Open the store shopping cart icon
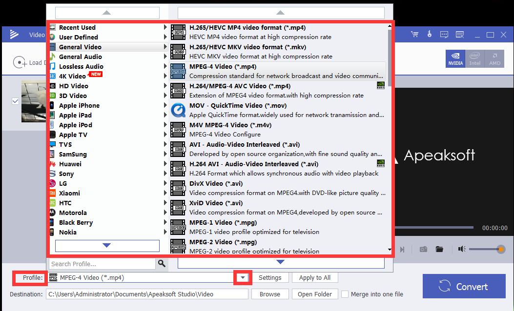514x311 pixels. tap(414, 34)
